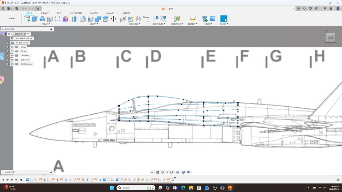342x192 pixels.
Task: Hide the Sketches folder
Action: pyautogui.click(x=12, y=60)
